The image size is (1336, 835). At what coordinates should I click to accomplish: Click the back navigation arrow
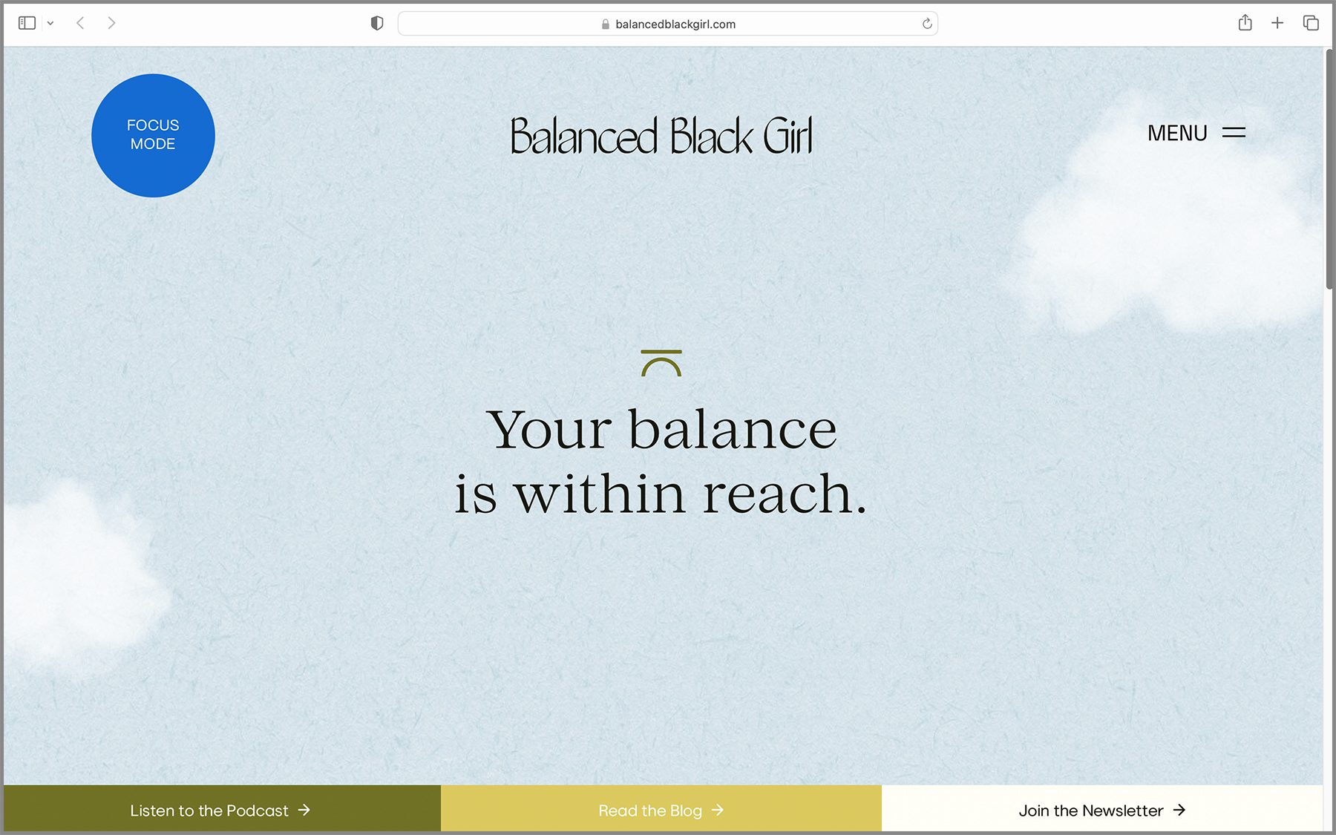[80, 23]
